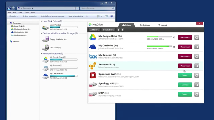The width and height of the screenshot is (214, 120).
Task: Select My OneDrive (H:) in navigation pane
Action: point(19,32)
